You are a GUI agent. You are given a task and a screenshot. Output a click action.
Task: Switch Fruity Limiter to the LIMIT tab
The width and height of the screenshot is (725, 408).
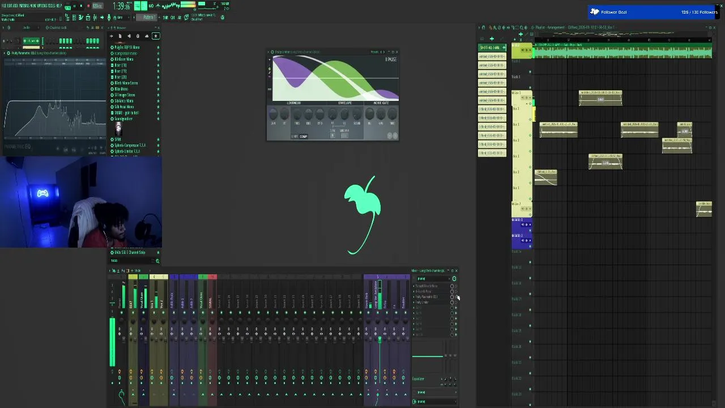pyautogui.click(x=295, y=137)
